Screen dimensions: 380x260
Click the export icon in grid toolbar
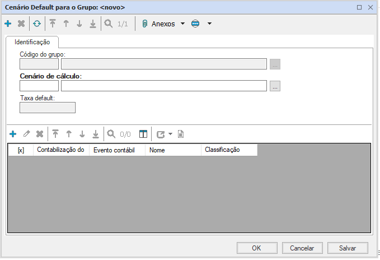pos(161,134)
